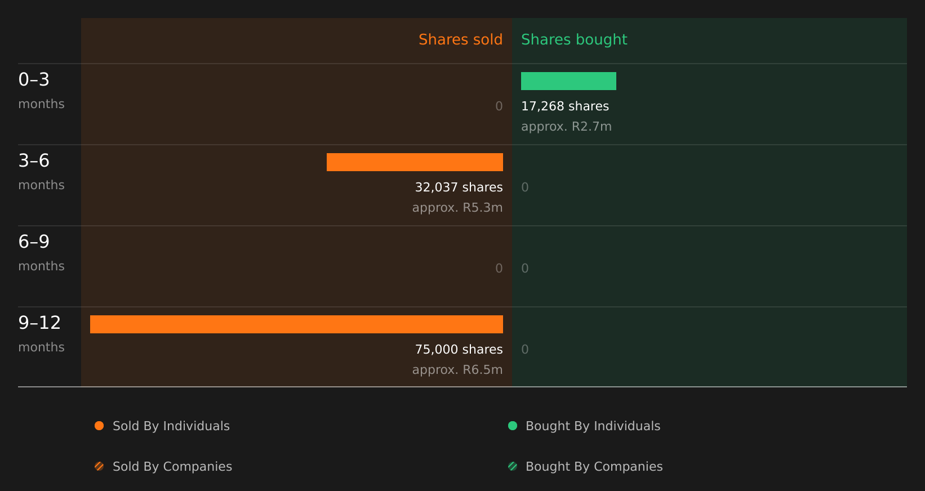This screenshot has width=925, height=491.
Task: Click the striped Sold By Companies legend icon
Action: point(99,466)
